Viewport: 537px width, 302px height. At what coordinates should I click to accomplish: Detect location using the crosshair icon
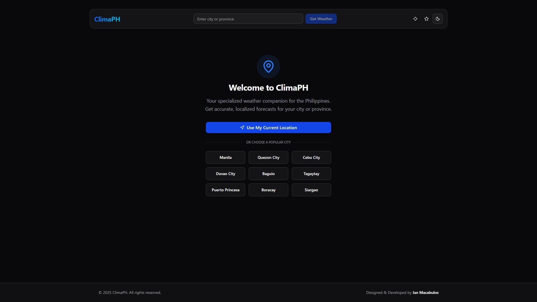[x=415, y=19]
